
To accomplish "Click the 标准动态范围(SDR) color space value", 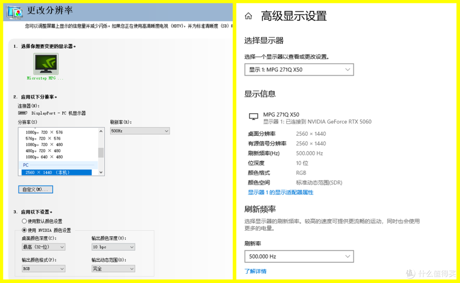I will coord(319,183).
